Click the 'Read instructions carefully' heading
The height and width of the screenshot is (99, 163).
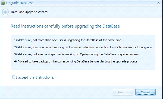(65, 26)
